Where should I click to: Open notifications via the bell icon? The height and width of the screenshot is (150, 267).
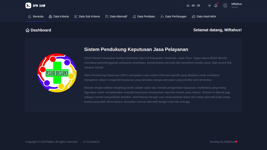point(216,5)
